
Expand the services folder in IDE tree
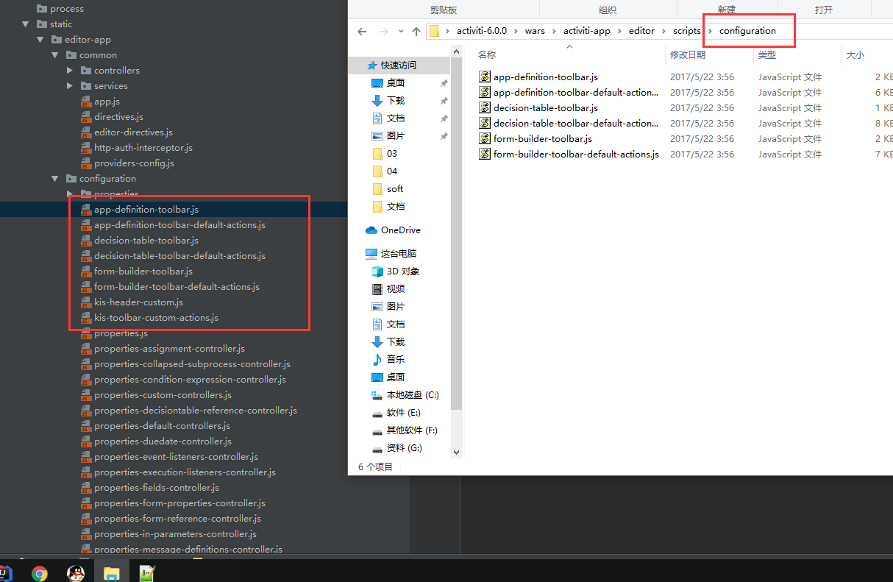coord(70,86)
